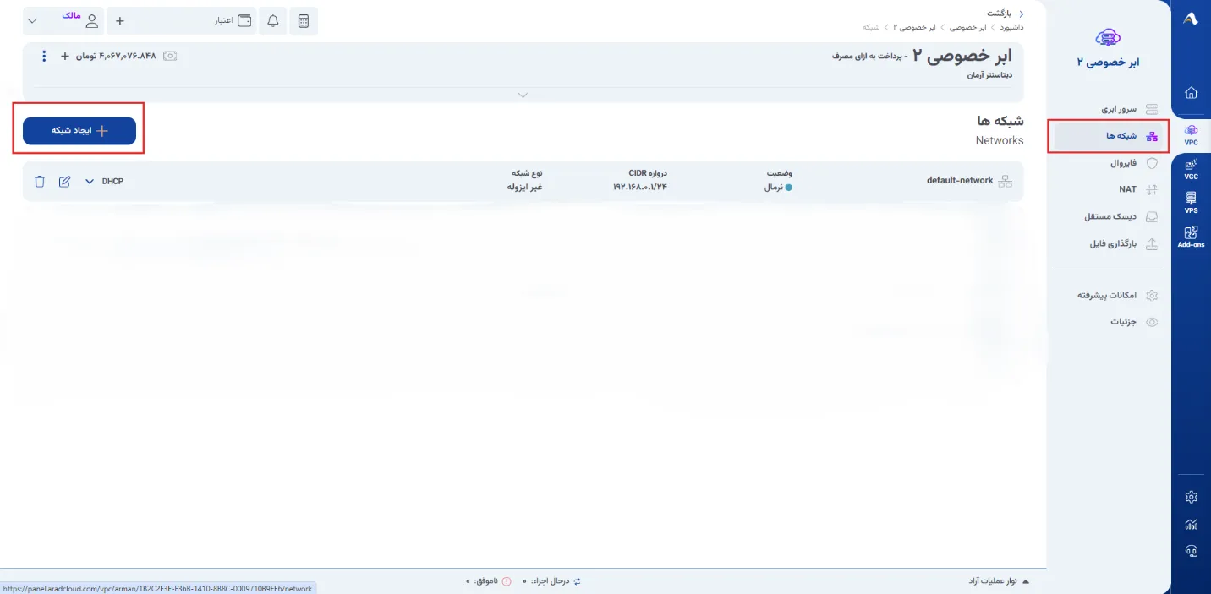This screenshot has width=1211, height=594.
Task: Edit the default-network entry
Action: coord(64,181)
